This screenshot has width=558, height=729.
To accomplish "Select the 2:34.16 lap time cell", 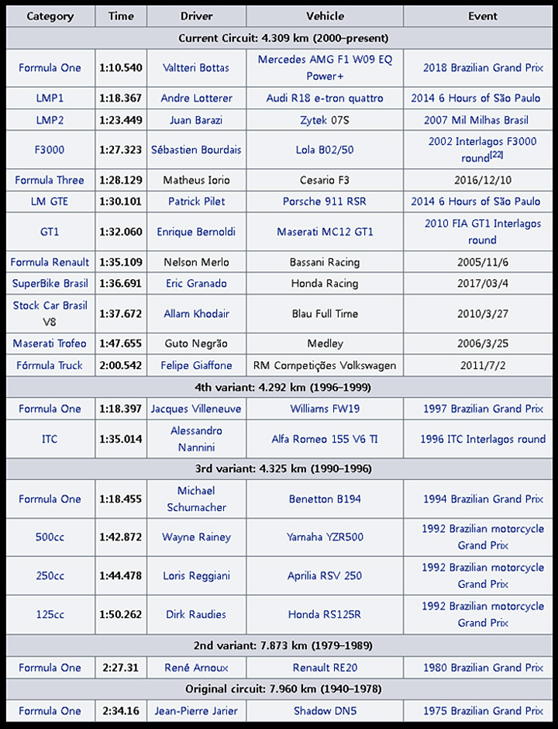I will click(x=121, y=711).
